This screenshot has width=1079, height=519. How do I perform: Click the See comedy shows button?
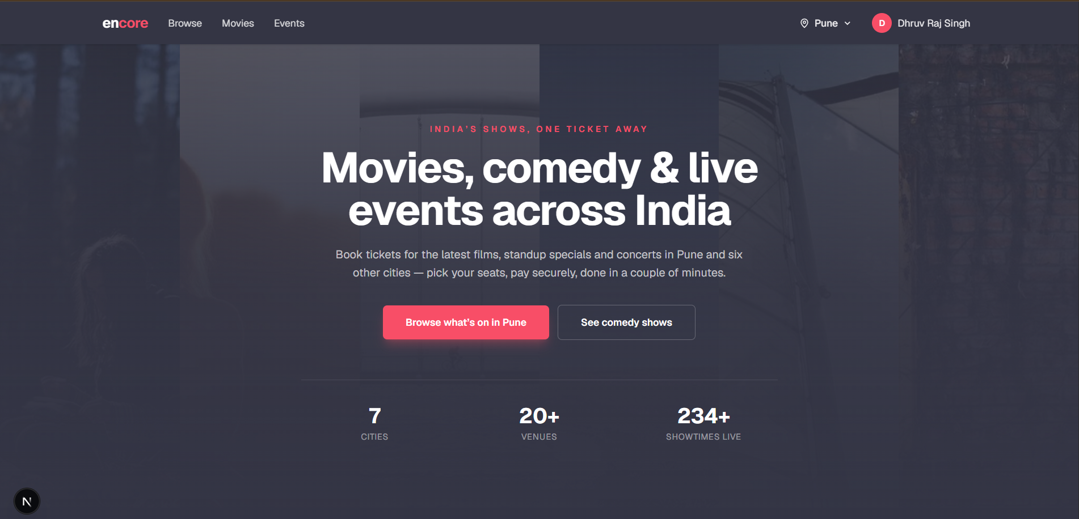tap(626, 322)
